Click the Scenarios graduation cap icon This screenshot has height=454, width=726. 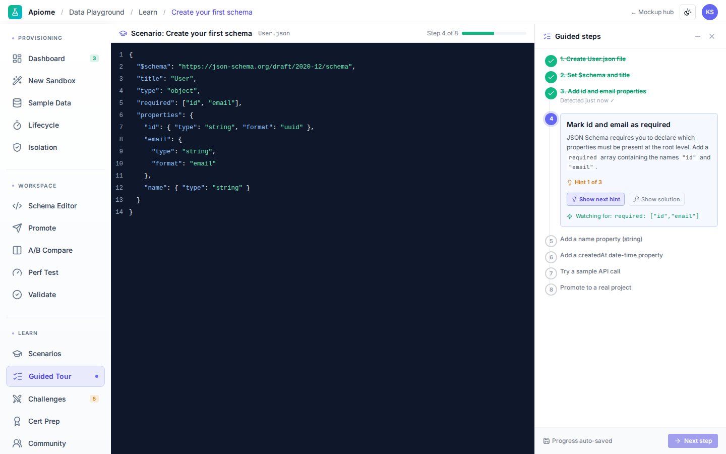17,354
